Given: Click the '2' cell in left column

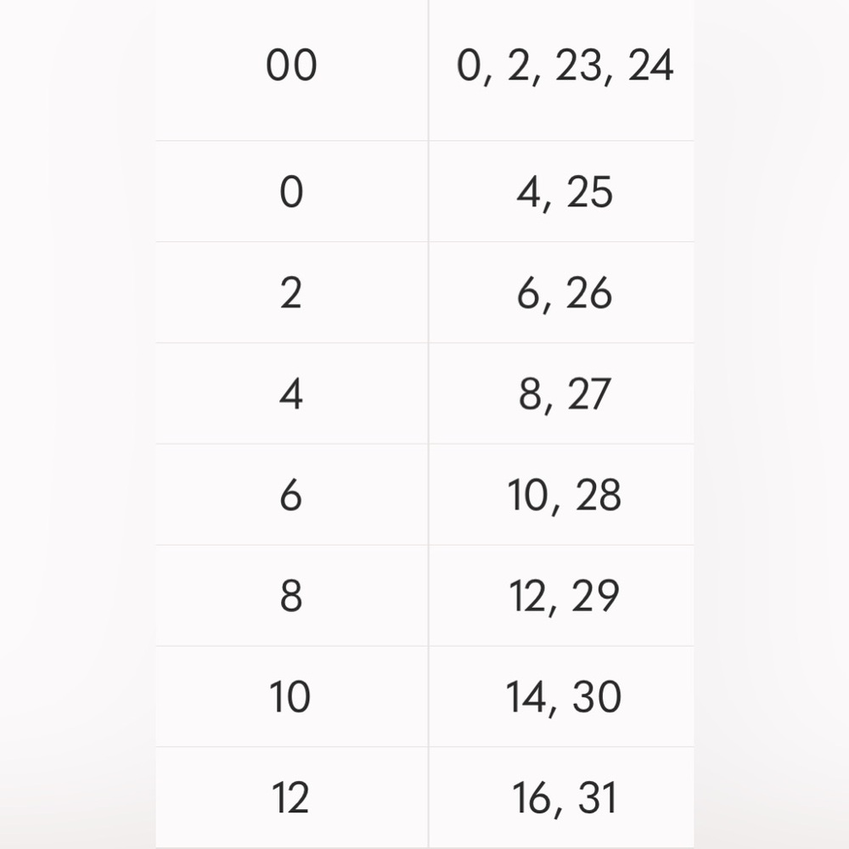Looking at the screenshot, I should [291, 293].
